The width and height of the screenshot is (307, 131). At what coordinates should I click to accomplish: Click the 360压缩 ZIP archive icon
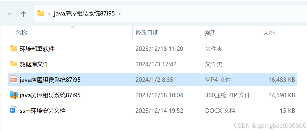pyautogui.click(x=14, y=95)
